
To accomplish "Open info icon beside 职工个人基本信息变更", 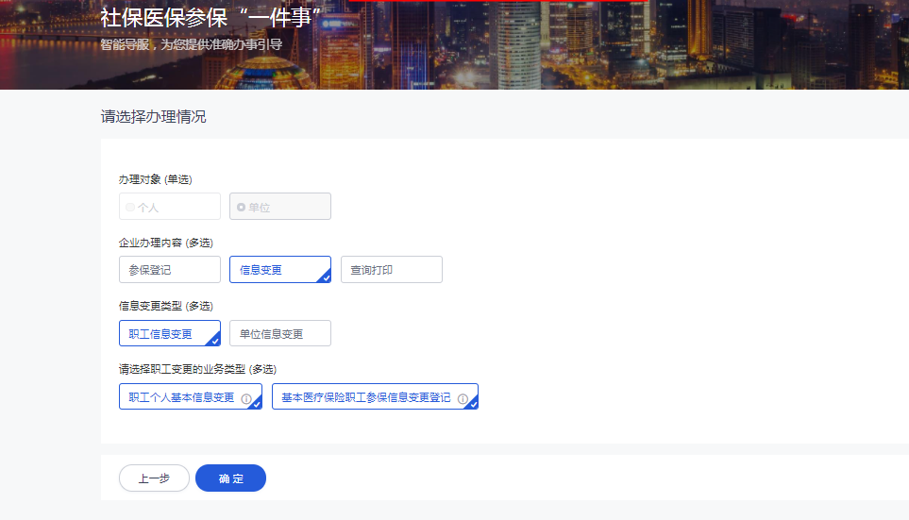I will 246,399.
